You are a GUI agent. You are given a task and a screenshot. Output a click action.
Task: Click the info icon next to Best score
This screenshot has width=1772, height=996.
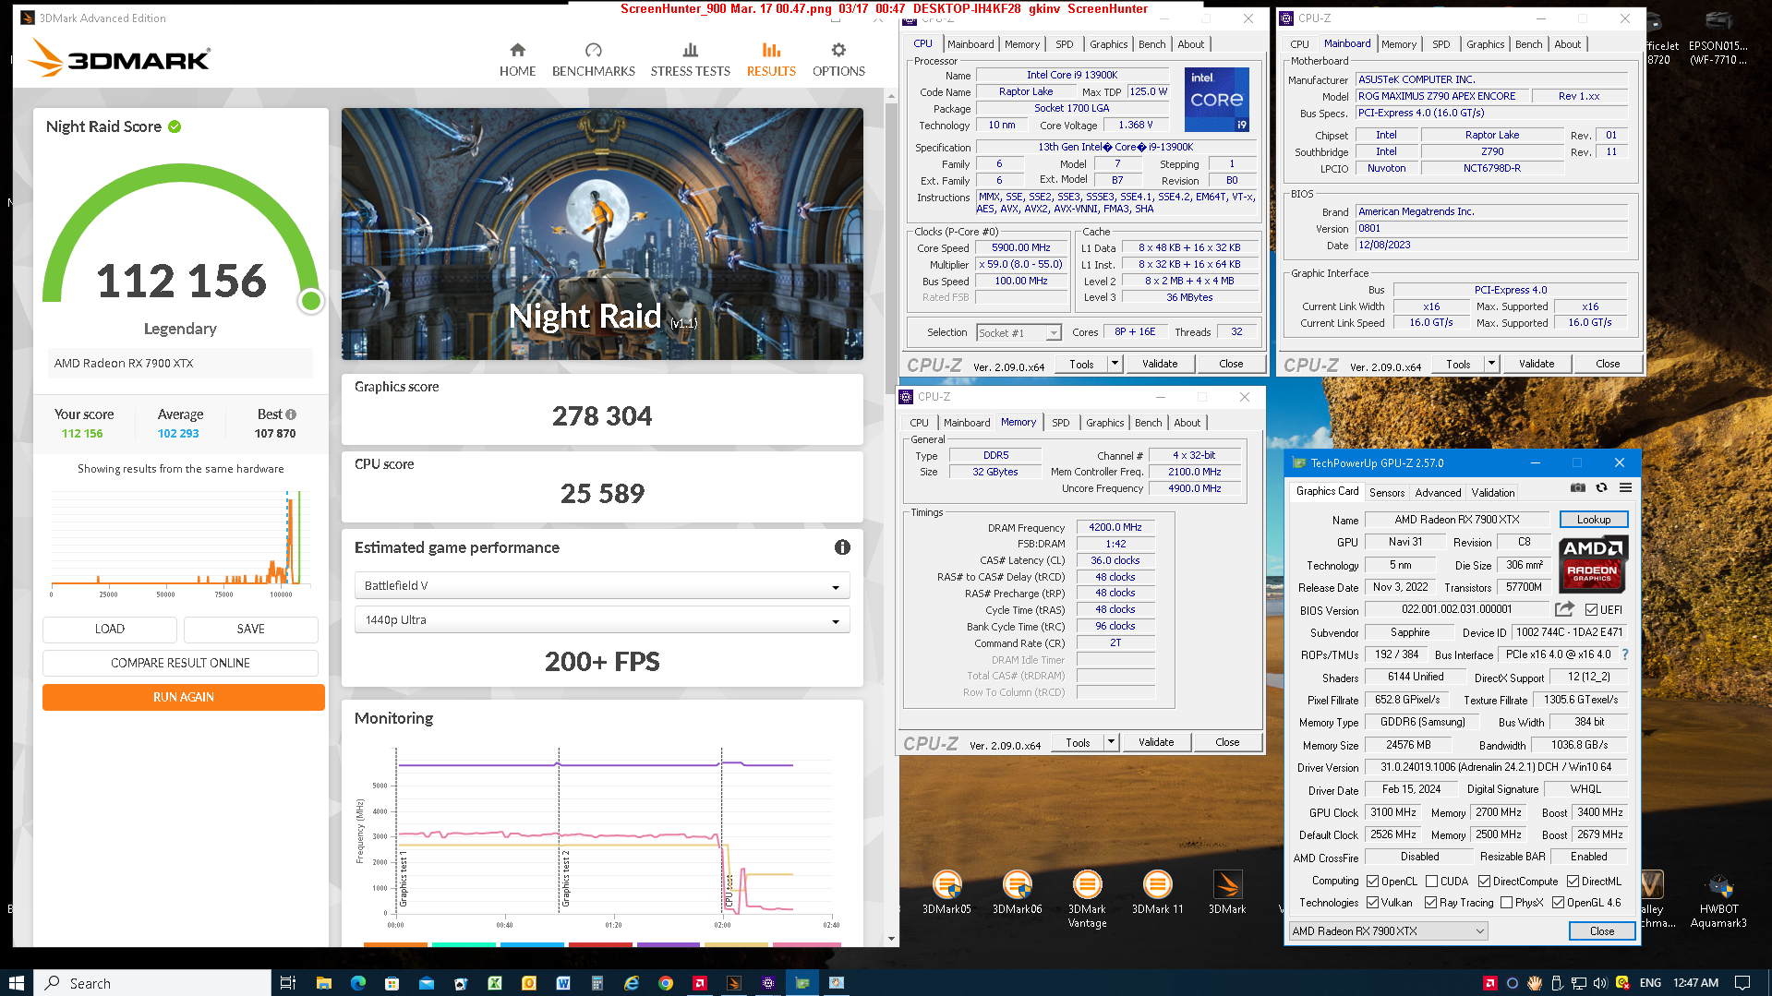click(291, 414)
